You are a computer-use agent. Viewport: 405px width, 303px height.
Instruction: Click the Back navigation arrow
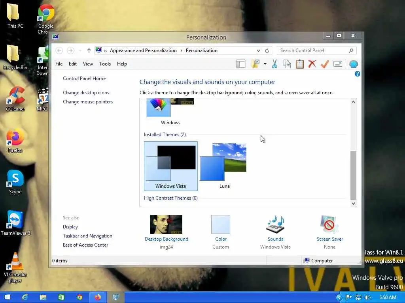tap(59, 50)
